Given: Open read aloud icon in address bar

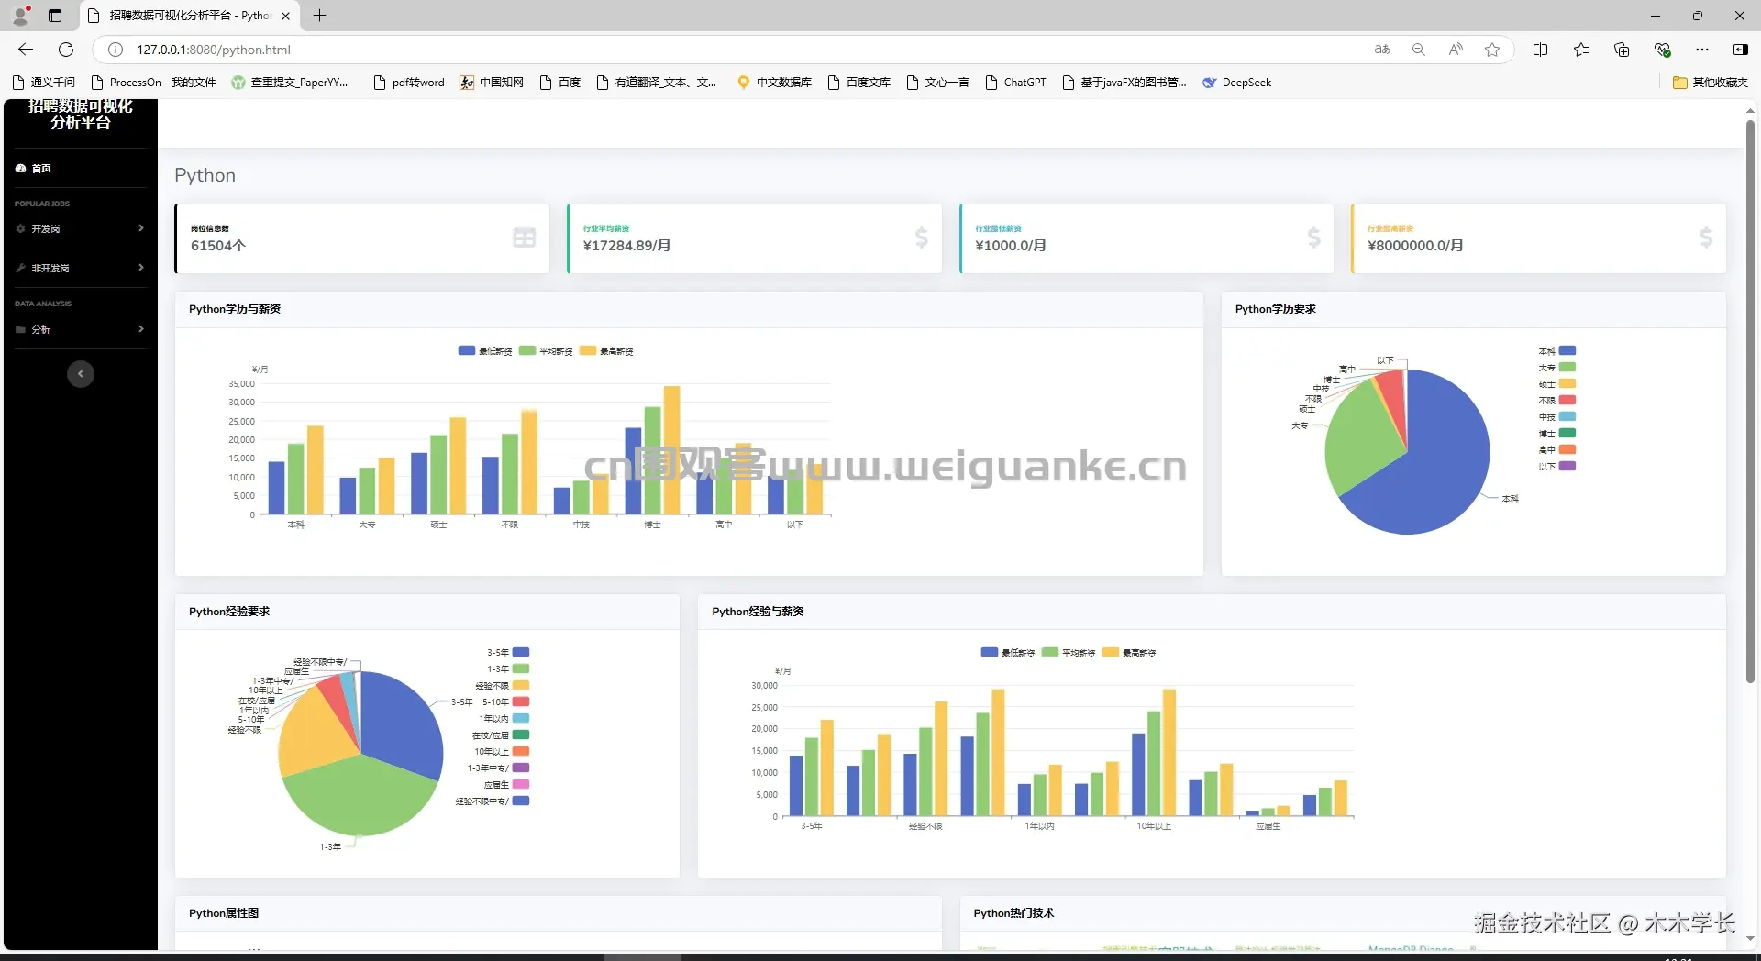Looking at the screenshot, I should (1456, 50).
